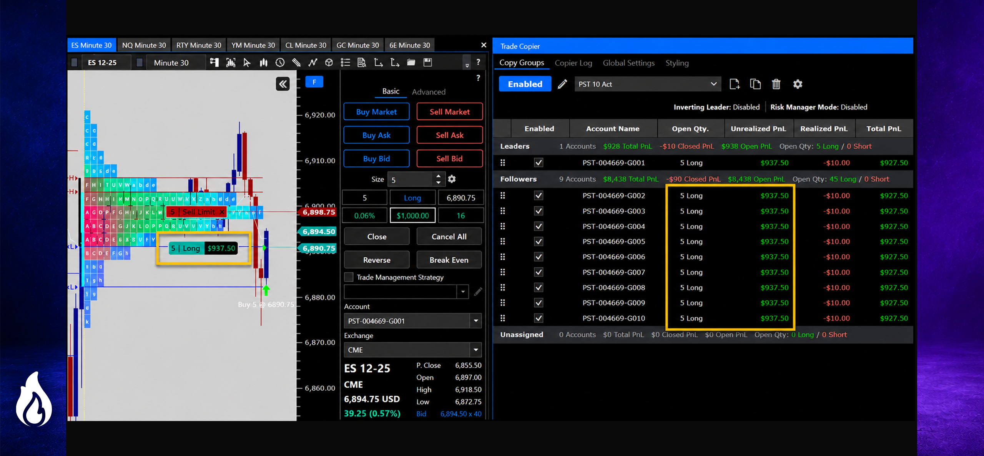
Task: Increase order size with stepper
Action: pyautogui.click(x=438, y=176)
